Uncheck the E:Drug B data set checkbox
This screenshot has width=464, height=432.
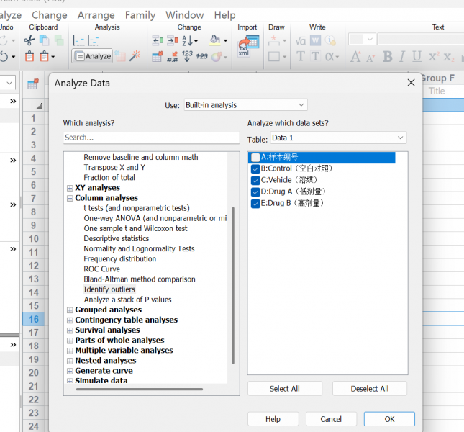pyautogui.click(x=255, y=204)
